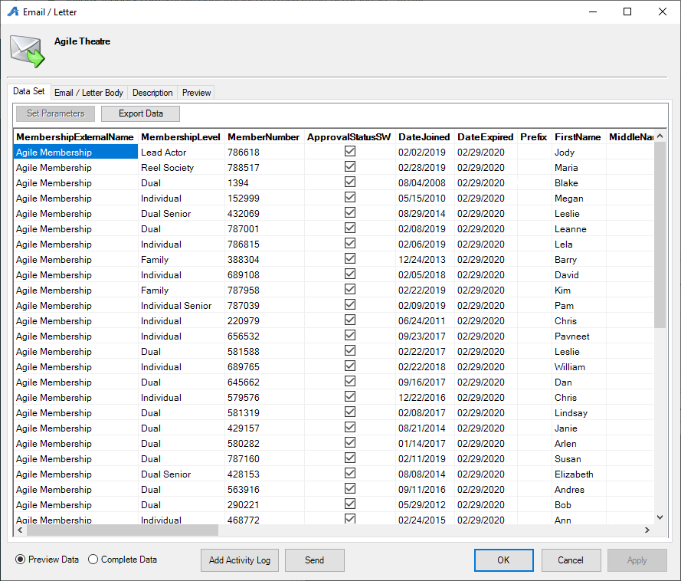681x581 pixels.
Task: Click the Export Data button
Action: pos(141,113)
